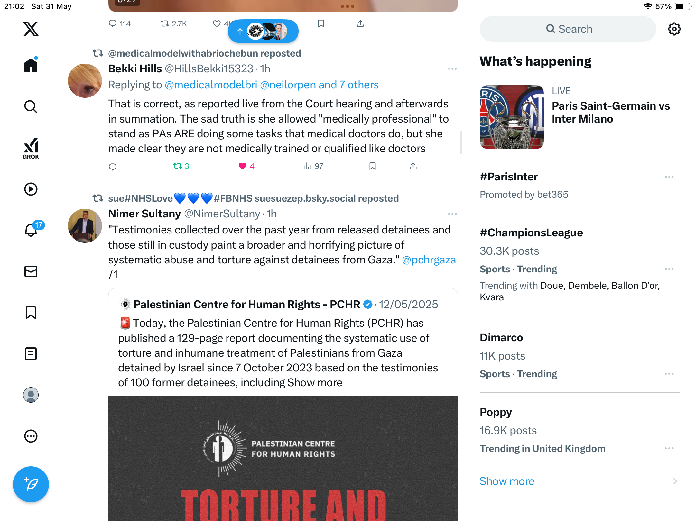Open Grok from the sidebar
This screenshot has height=521, width=695.
coord(31,148)
